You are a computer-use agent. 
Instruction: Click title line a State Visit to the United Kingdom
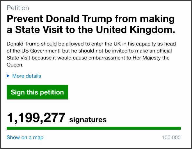[91, 30]
